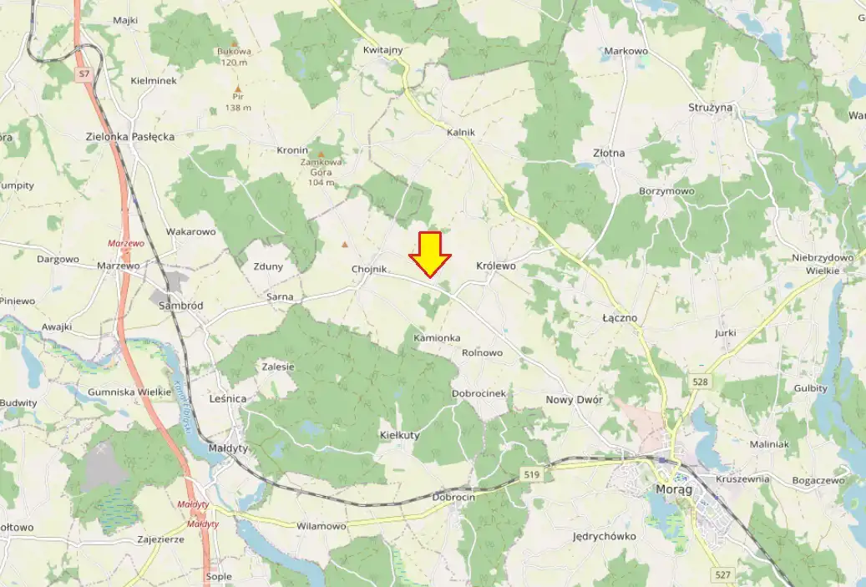The image size is (866, 587).
Task: Select the Chojnik village label
Action: click(x=369, y=270)
